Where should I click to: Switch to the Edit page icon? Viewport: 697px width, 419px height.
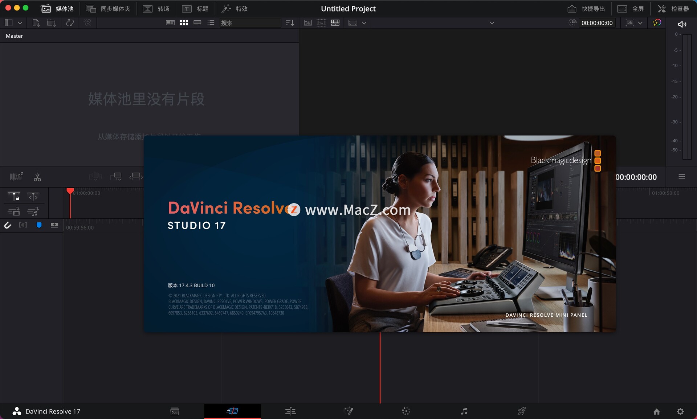pos(290,411)
